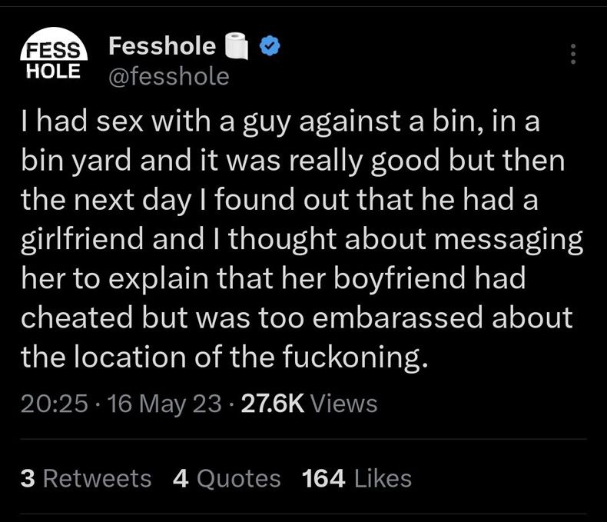This screenshot has width=607, height=522.
Task: Show the 4 Quotes list
Action: coord(227,478)
